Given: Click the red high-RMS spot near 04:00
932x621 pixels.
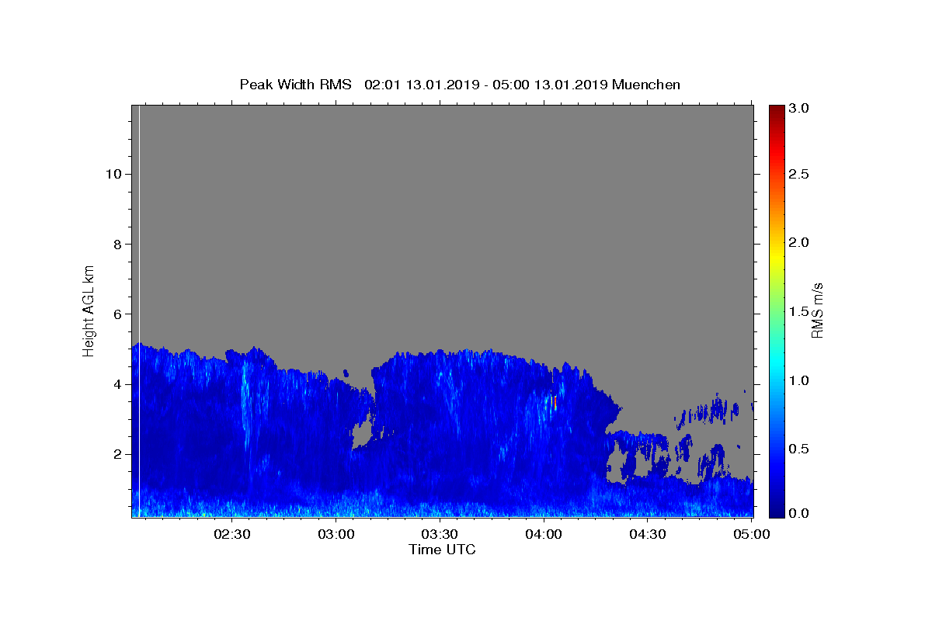Looking at the screenshot, I should coord(555,402).
